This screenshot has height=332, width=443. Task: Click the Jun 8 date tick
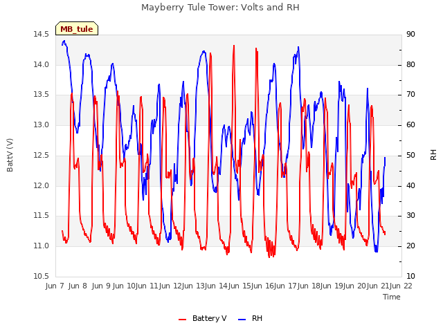78,286
